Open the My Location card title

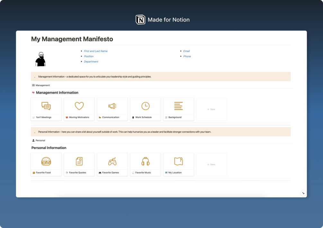click(x=175, y=173)
